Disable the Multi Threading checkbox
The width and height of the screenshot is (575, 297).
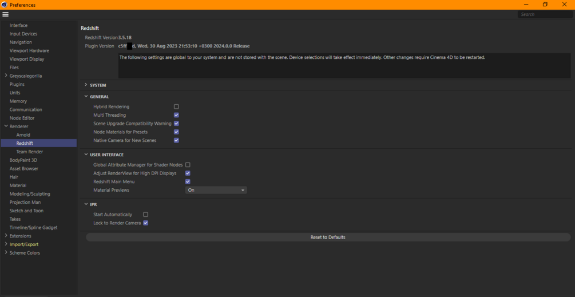(176, 115)
